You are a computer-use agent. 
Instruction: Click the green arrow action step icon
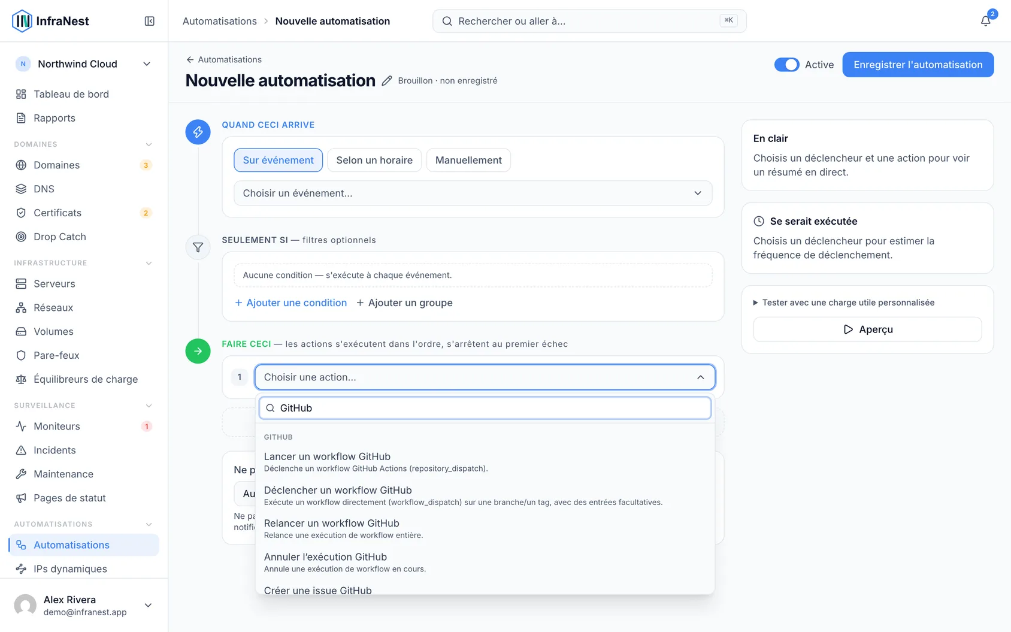click(x=198, y=351)
